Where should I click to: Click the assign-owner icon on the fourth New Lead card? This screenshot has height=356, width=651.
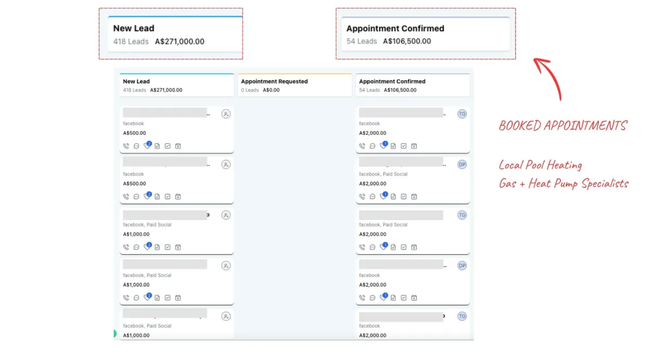226,266
